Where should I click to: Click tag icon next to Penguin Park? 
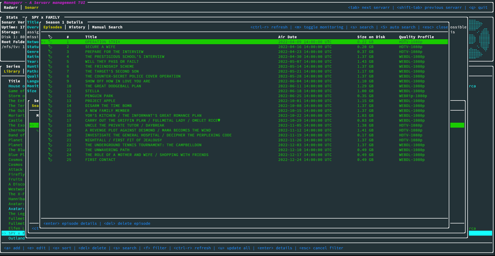tap(50, 96)
